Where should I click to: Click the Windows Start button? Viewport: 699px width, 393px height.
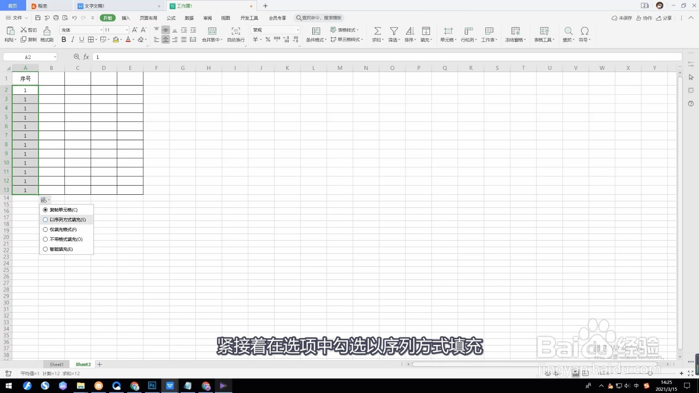click(x=9, y=386)
